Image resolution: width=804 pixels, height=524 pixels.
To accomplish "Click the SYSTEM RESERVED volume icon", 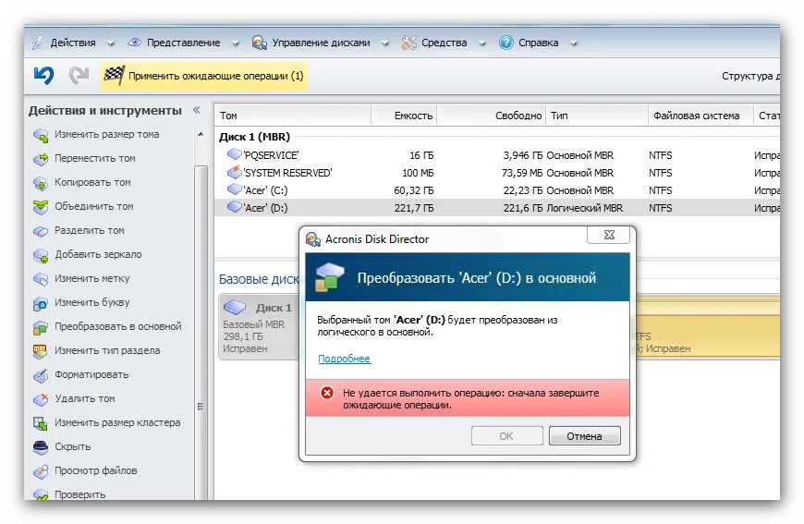I will tap(235, 171).
